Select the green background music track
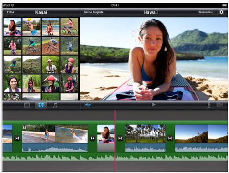The width and height of the screenshot is (229, 173). pos(115,157)
